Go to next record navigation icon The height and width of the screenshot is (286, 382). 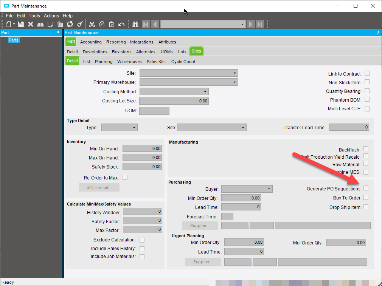coord(250,24)
